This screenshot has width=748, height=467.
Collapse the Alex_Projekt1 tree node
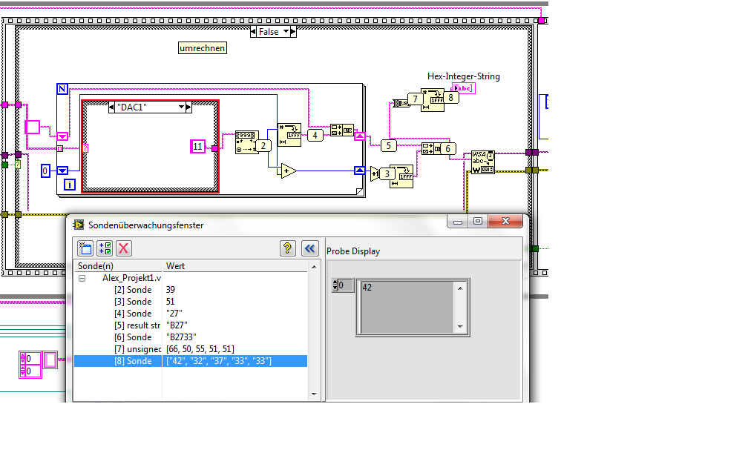pyautogui.click(x=82, y=278)
